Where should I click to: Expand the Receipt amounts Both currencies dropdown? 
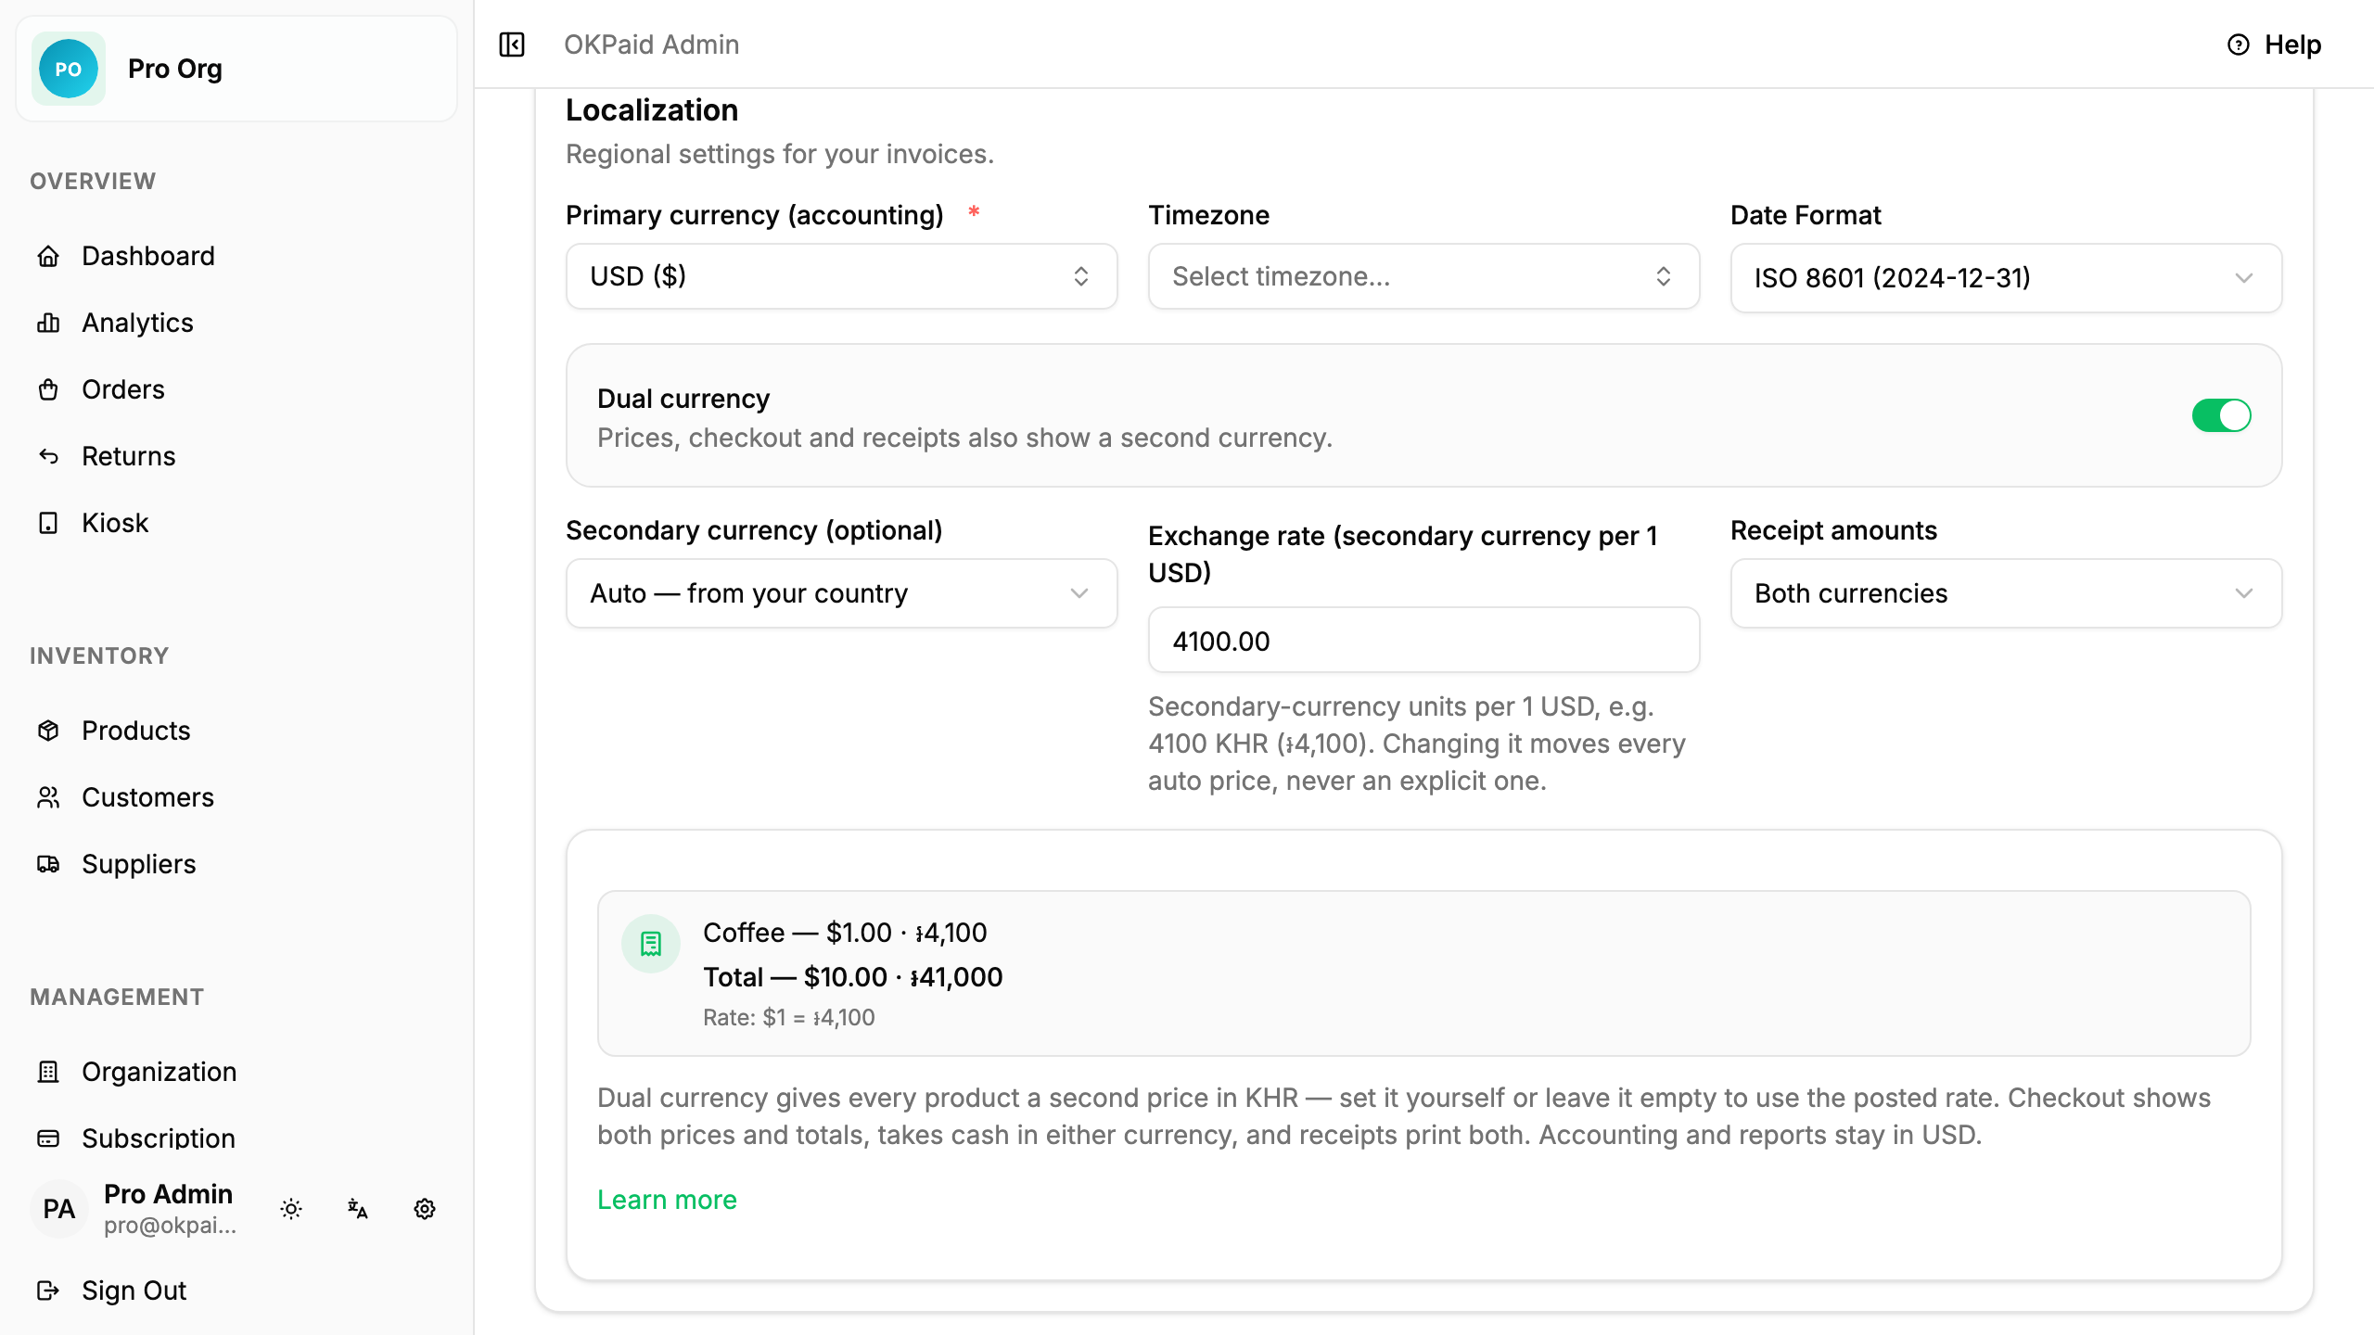click(2006, 593)
